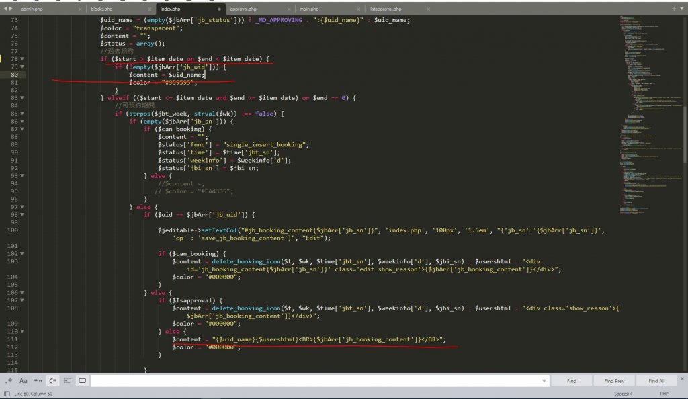Screen dimensions: 688x399
Task: Open PHP syntax selector in status bar
Action: [x=664, y=394]
